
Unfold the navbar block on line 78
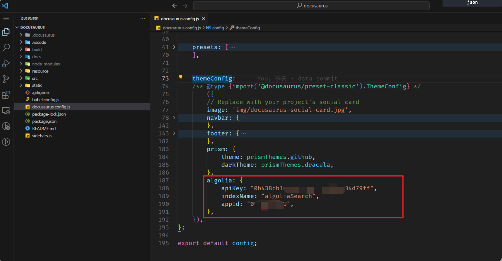(174, 118)
